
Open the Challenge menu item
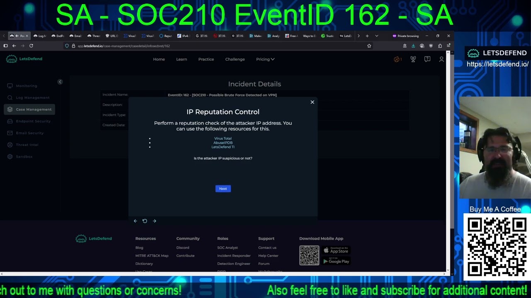click(x=235, y=59)
